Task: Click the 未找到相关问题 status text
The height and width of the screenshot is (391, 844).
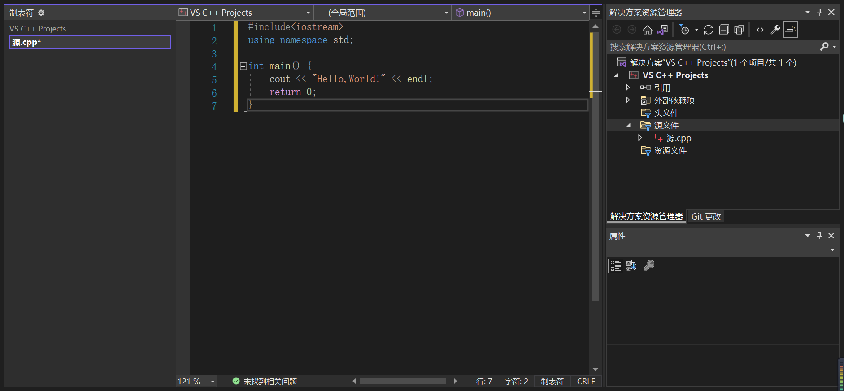Action: click(x=270, y=381)
